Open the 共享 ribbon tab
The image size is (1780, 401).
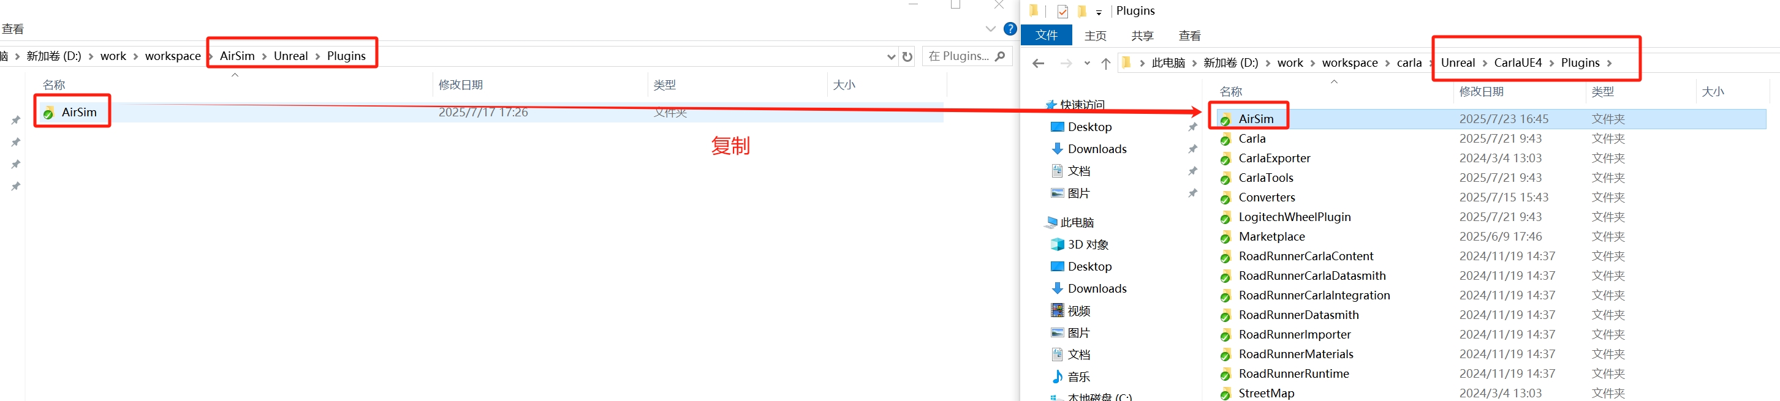[x=1142, y=36]
